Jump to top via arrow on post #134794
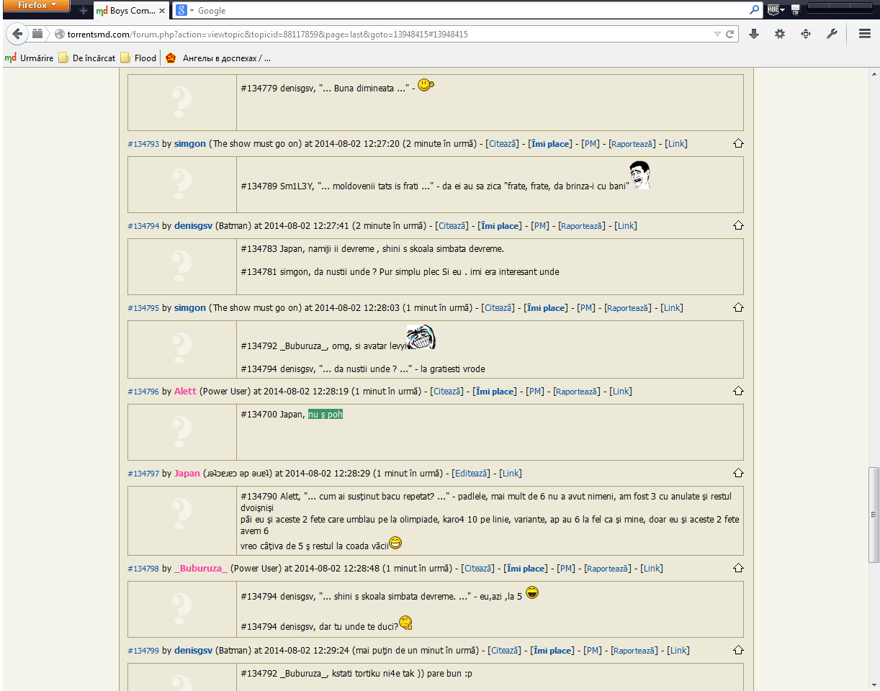 pos(738,226)
